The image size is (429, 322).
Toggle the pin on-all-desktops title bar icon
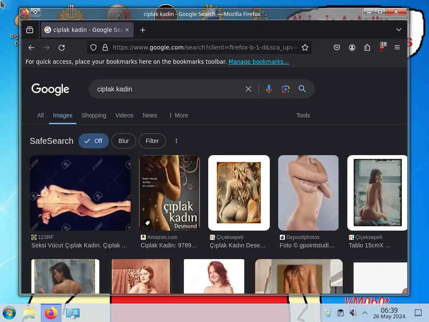click(x=36, y=12)
